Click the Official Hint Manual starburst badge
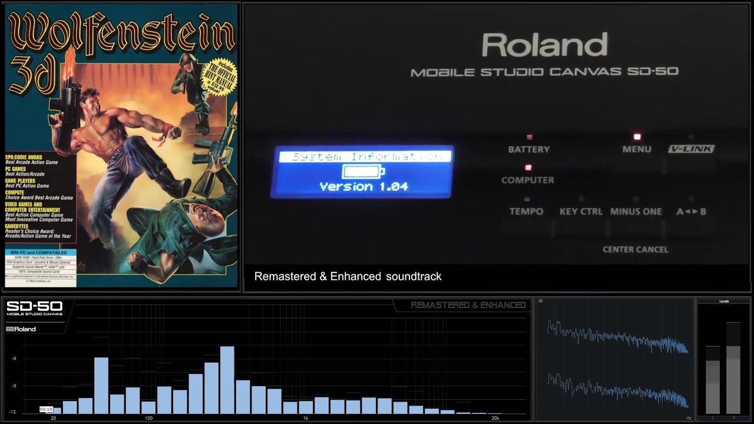 [219, 78]
